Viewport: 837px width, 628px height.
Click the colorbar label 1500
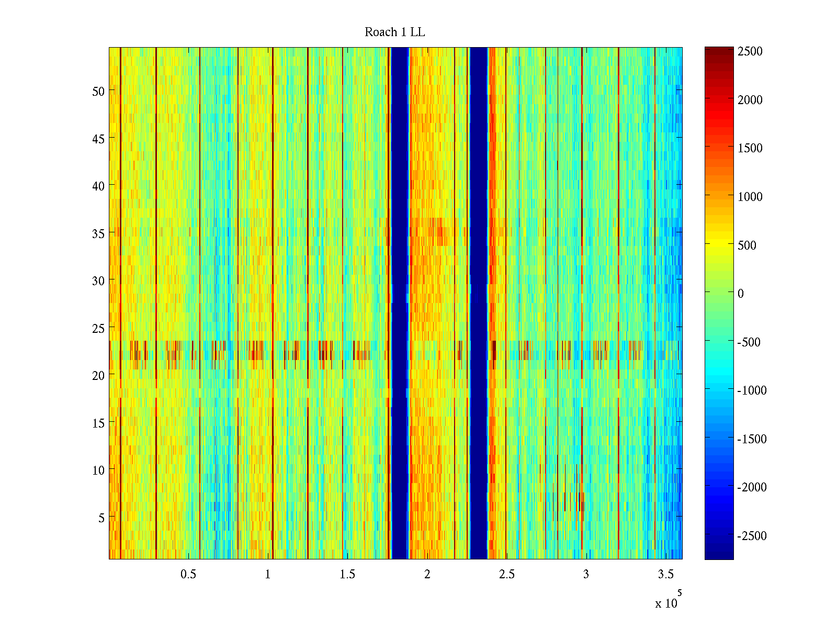click(x=750, y=148)
